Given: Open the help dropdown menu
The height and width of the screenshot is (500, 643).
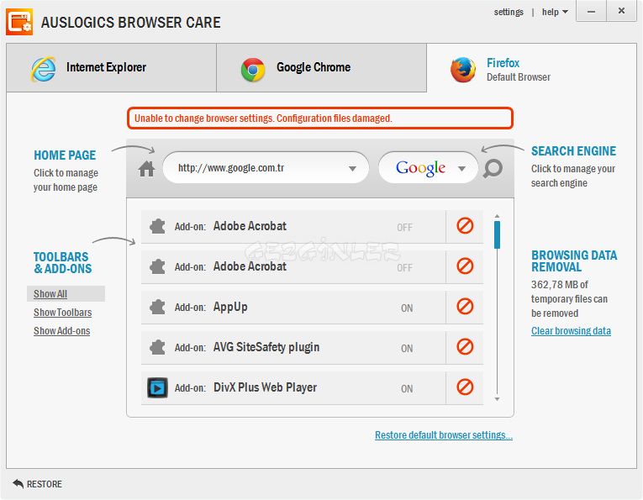Looking at the screenshot, I should coord(555,12).
